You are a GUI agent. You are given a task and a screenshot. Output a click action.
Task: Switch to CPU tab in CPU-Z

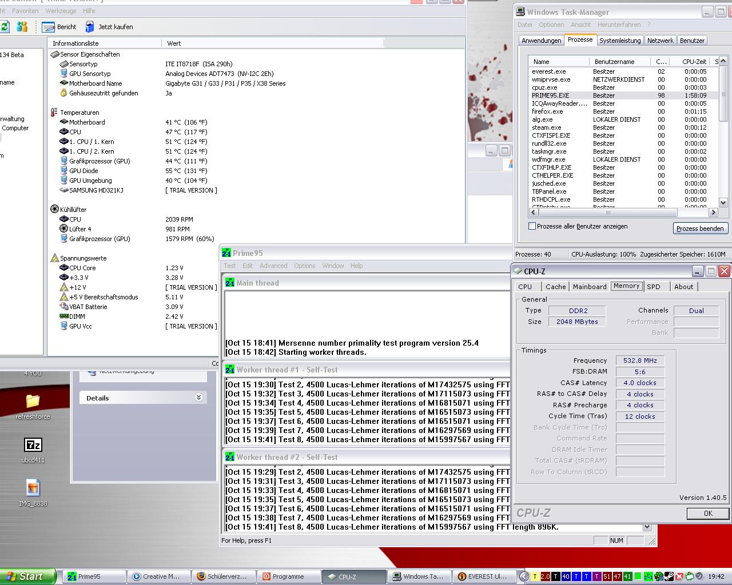coord(525,287)
